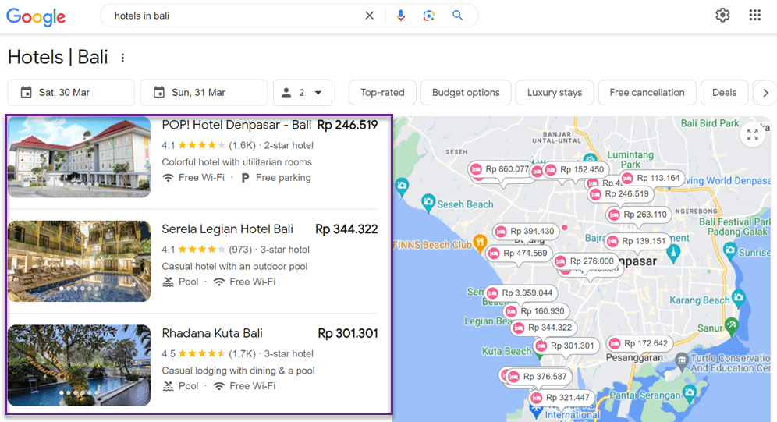Viewport: 777px width, 422px height.
Task: Click the Pantai Serangan camera marker
Action: point(690,393)
